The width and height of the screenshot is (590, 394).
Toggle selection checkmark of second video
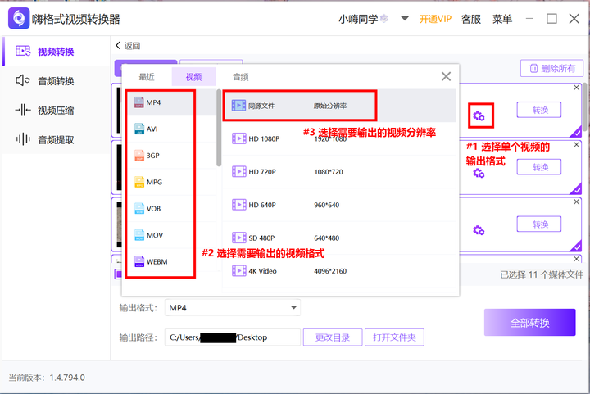pos(576,189)
